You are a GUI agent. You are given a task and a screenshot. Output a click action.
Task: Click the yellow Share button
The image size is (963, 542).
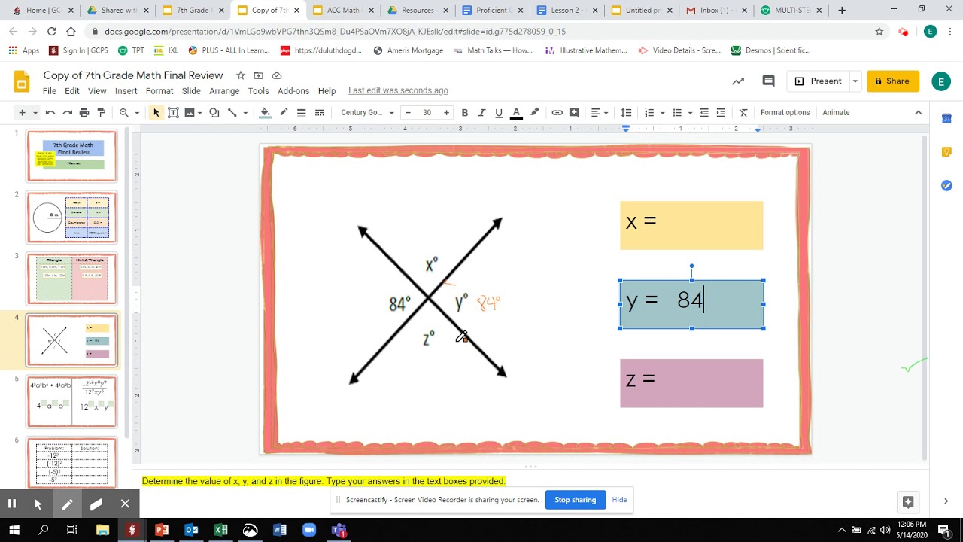click(893, 81)
